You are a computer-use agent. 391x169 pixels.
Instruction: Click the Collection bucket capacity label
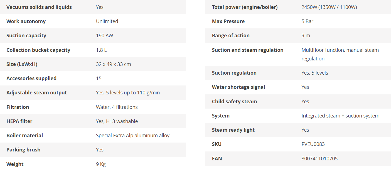coord(38,50)
